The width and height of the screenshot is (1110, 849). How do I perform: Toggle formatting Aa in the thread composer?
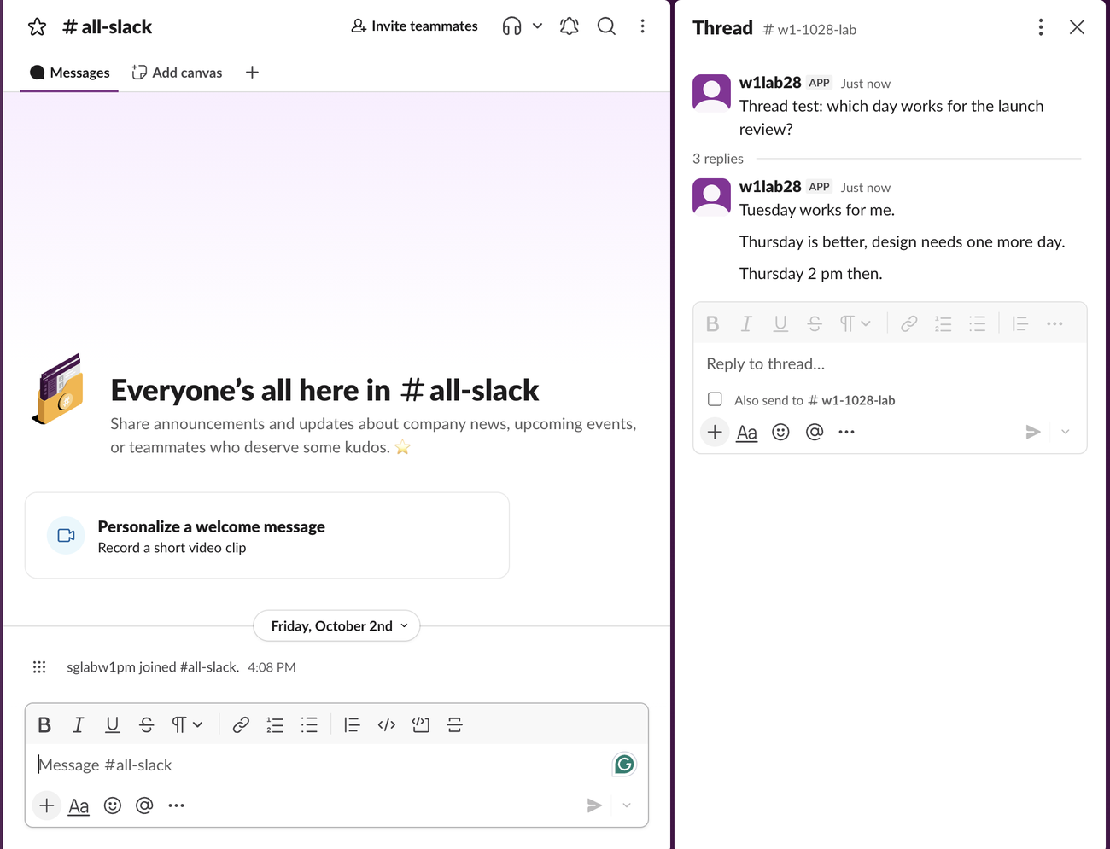coord(747,432)
